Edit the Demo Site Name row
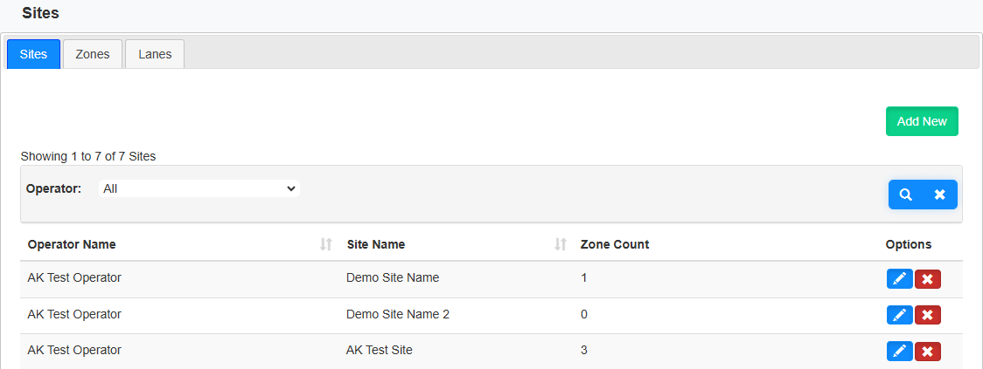 (900, 279)
